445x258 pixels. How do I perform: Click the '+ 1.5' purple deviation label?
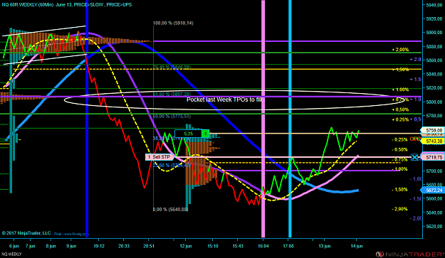coord(416,80)
